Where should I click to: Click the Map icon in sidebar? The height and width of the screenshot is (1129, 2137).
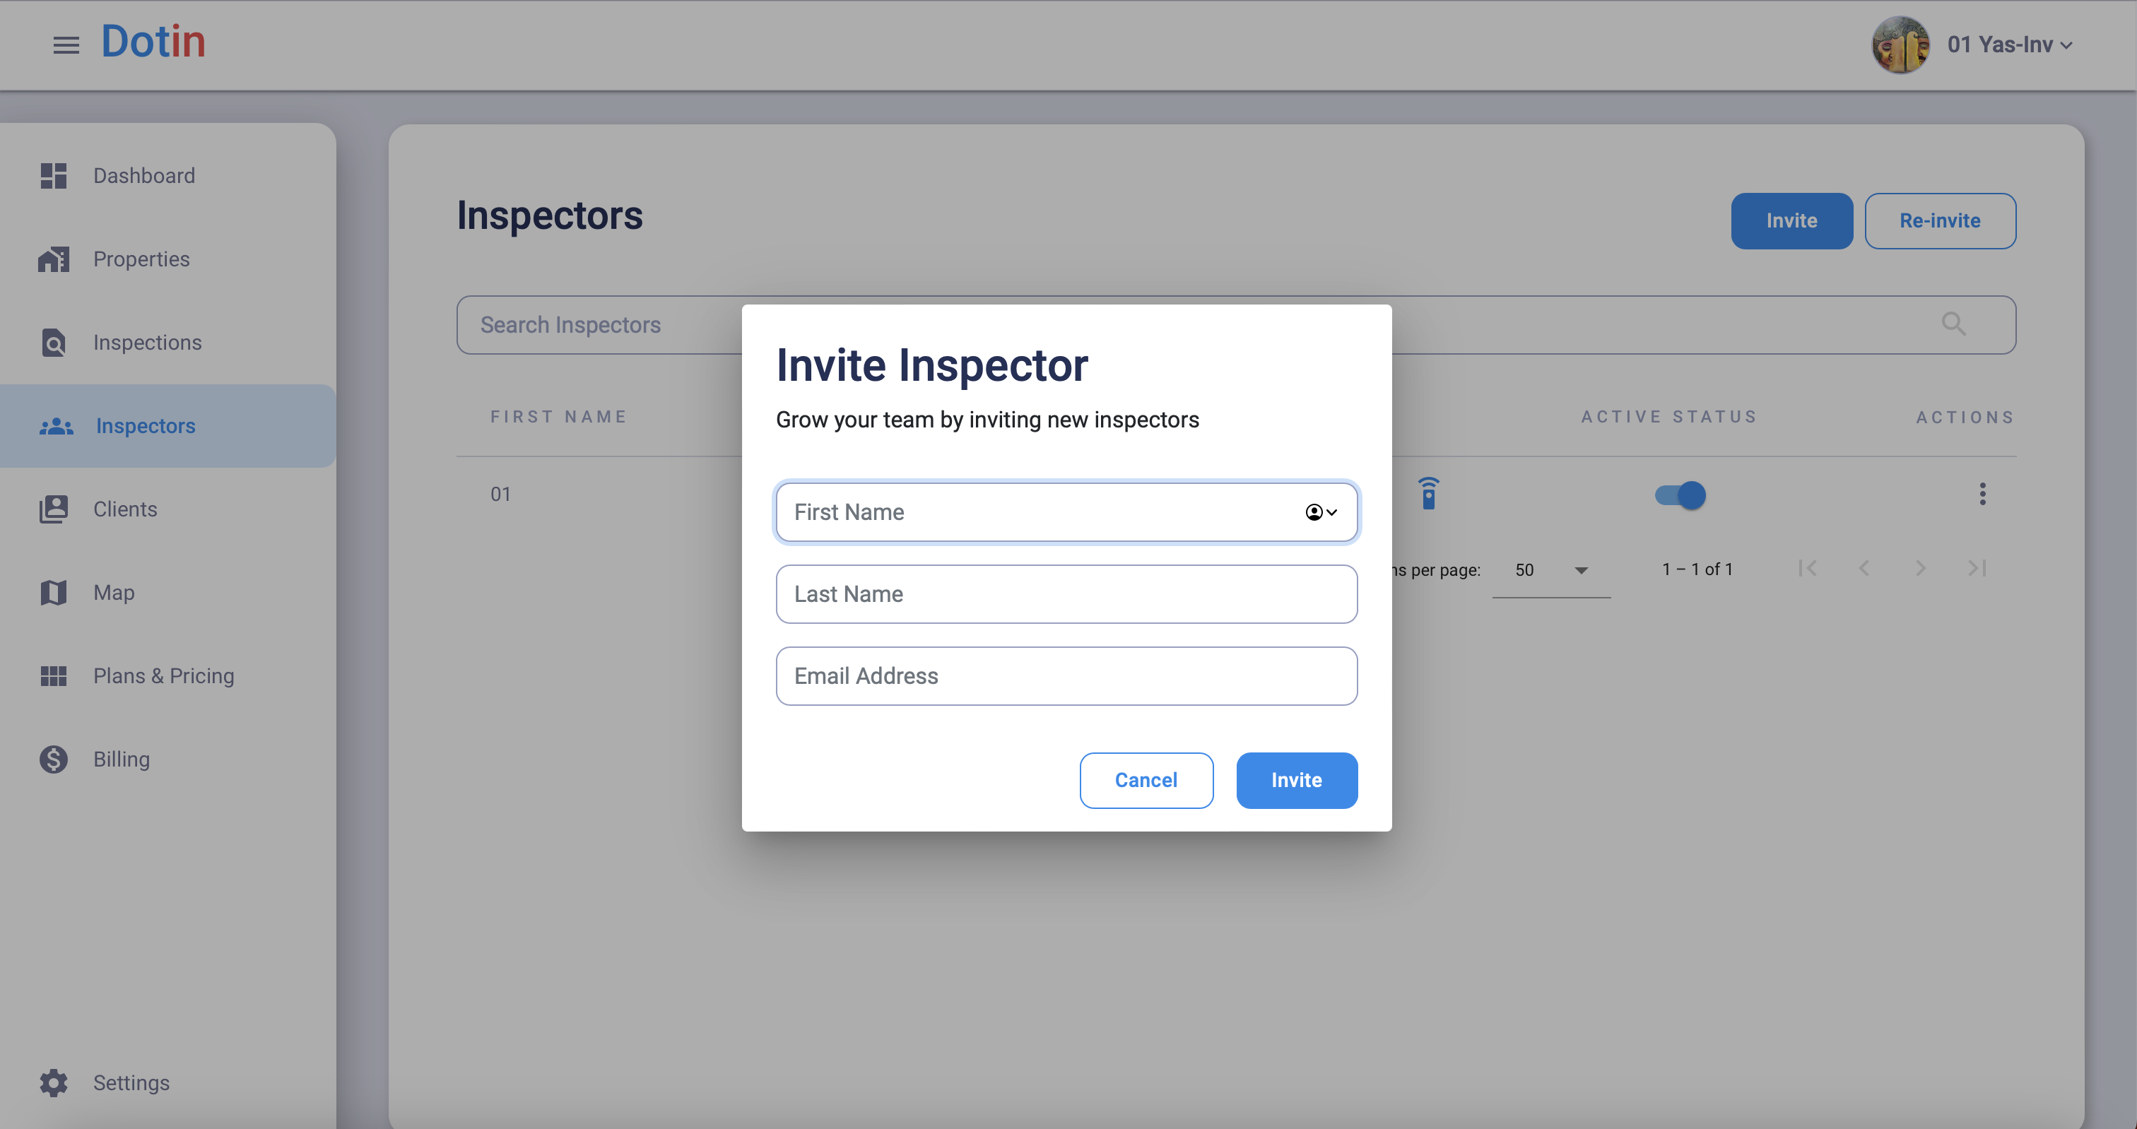54,593
